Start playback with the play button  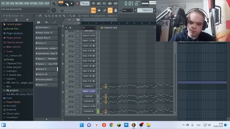click(67, 4)
